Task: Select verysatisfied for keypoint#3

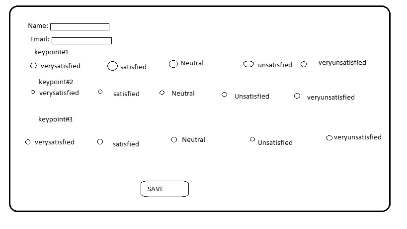Action: [x=28, y=142]
